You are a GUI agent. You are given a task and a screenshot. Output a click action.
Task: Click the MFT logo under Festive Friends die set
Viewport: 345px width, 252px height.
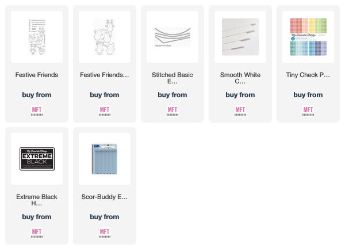click(x=105, y=111)
